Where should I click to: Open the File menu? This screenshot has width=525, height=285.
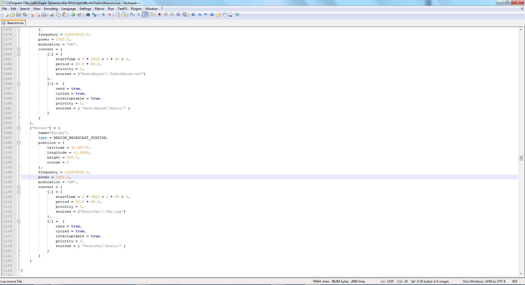[4, 9]
